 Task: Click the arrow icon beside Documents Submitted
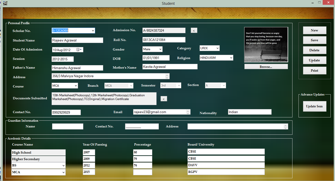164,99
